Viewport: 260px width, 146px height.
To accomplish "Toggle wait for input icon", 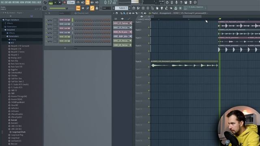I will [x=83, y=2].
